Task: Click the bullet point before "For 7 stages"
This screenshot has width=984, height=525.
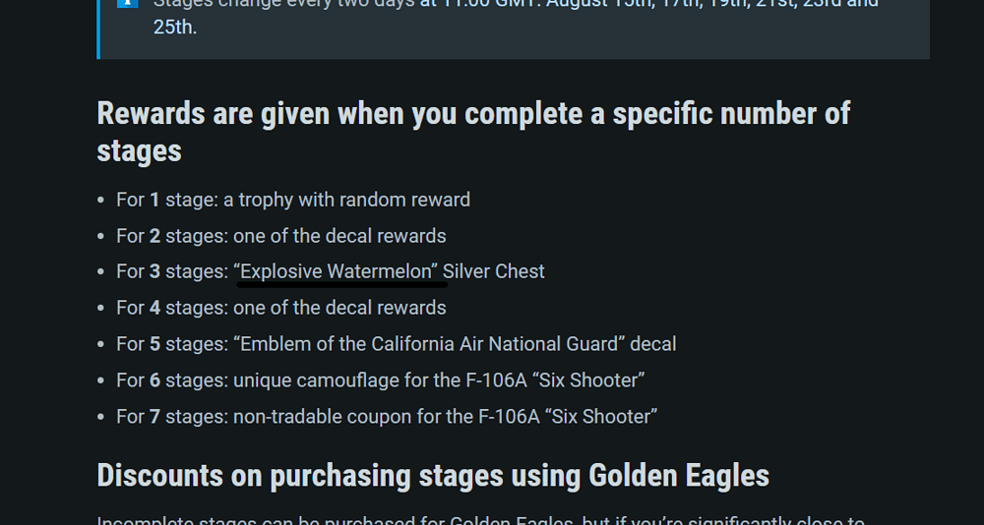Action: click(101, 418)
